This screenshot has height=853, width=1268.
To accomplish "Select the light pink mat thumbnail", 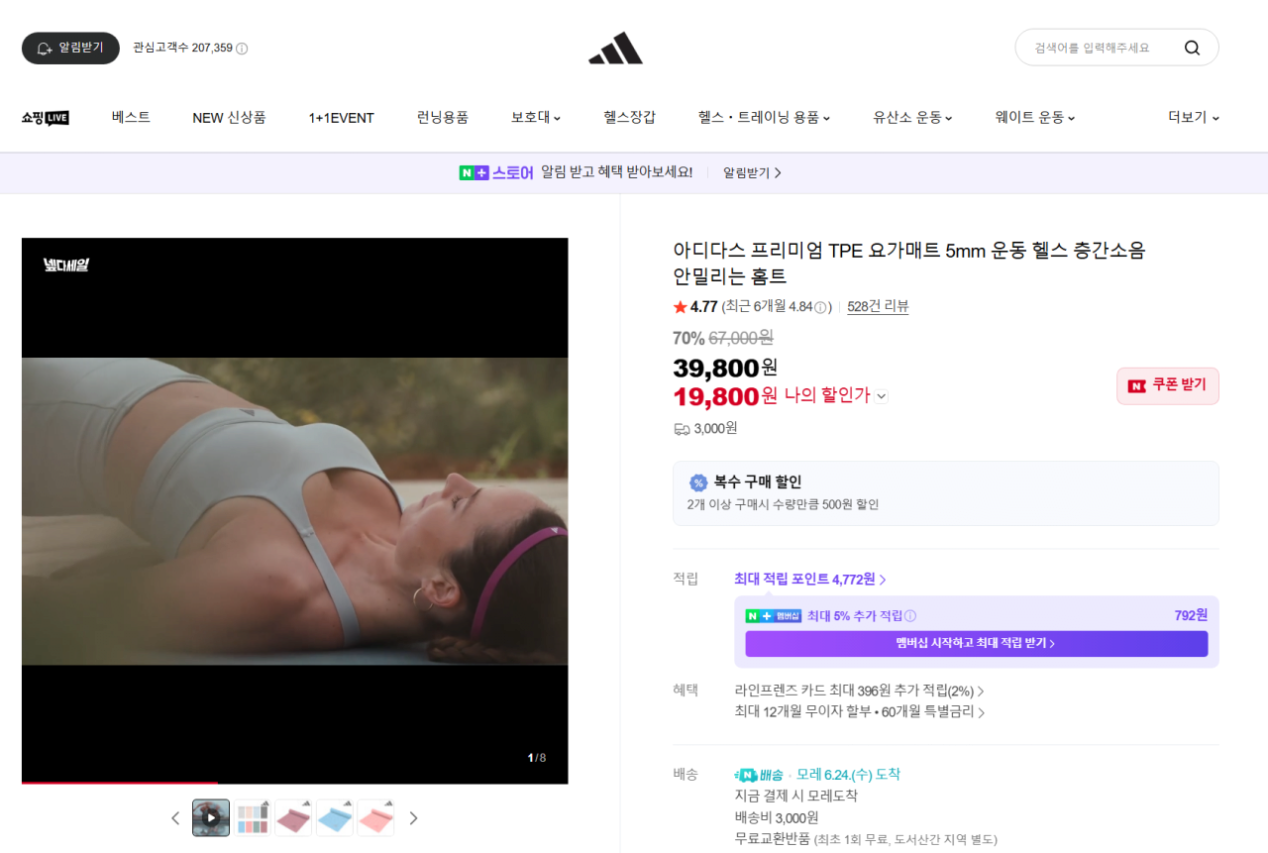I will [x=376, y=818].
